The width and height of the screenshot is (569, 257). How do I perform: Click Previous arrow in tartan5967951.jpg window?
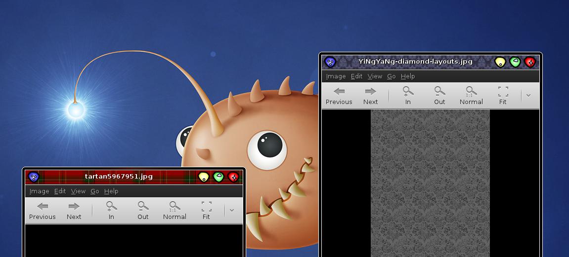pos(43,211)
